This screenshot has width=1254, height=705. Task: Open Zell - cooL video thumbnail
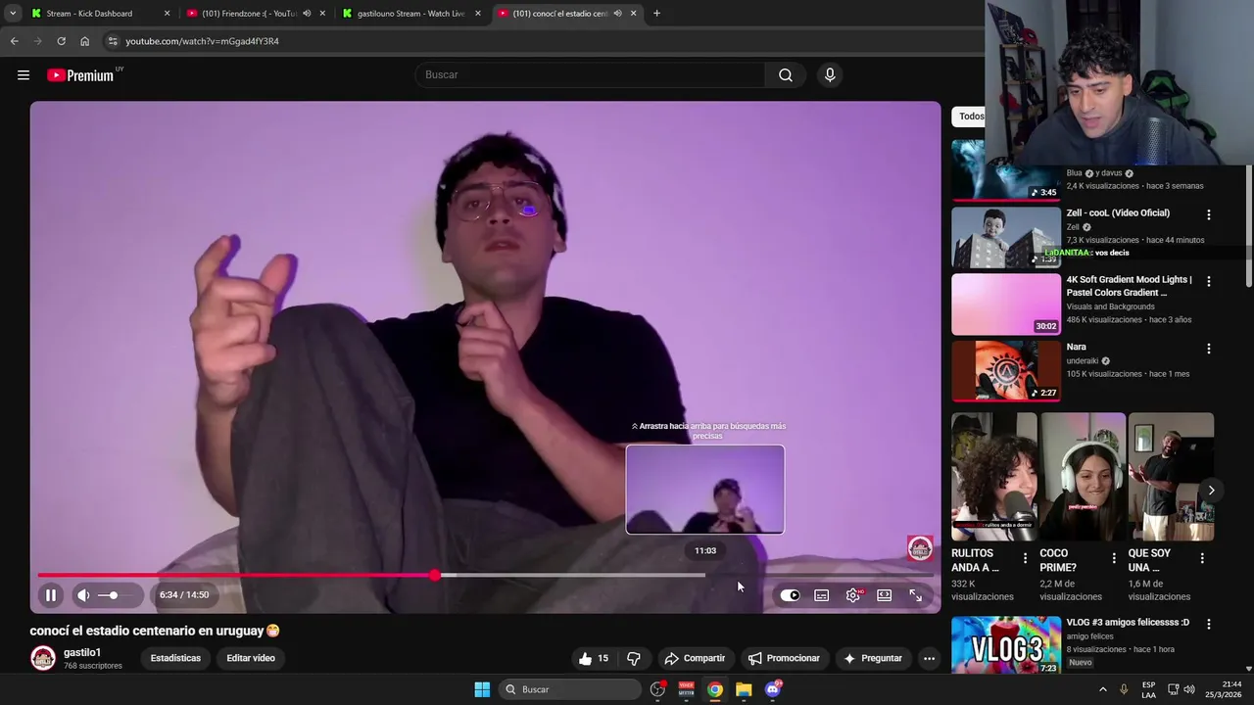pyautogui.click(x=1006, y=236)
